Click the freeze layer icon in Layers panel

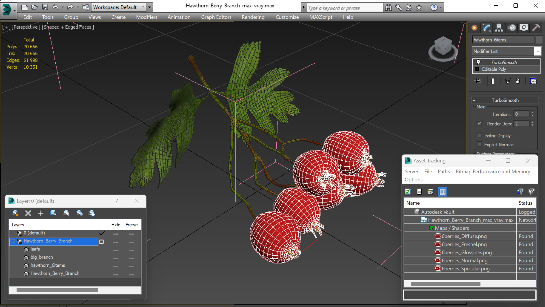[x=92, y=213]
